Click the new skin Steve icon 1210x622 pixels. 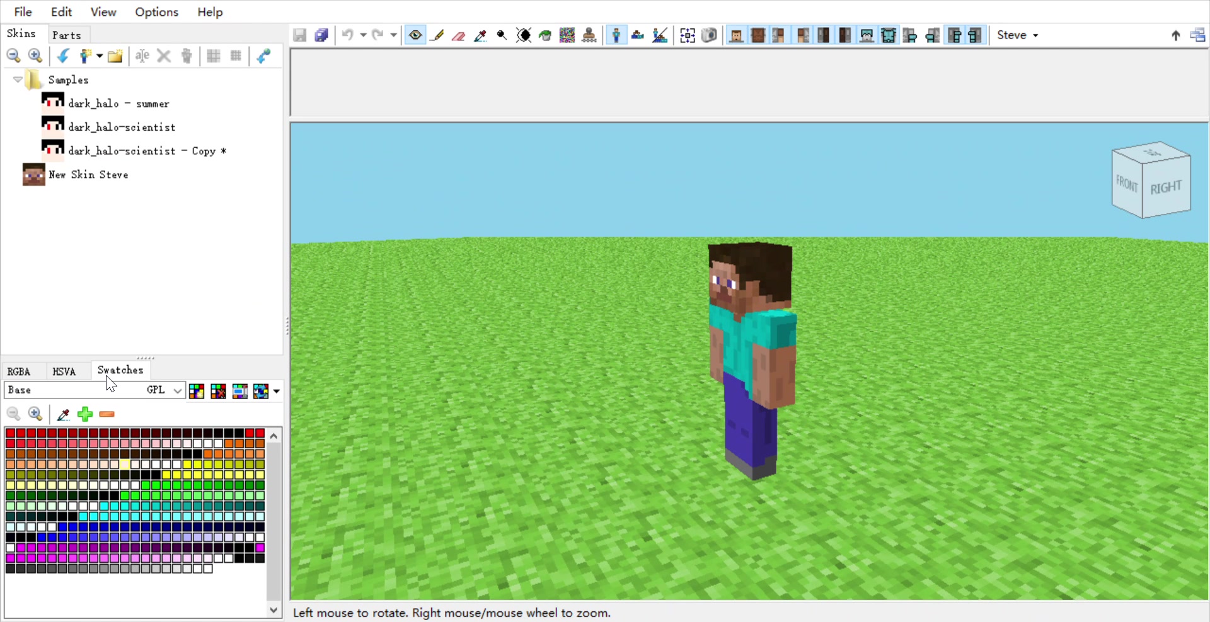[x=86, y=56]
